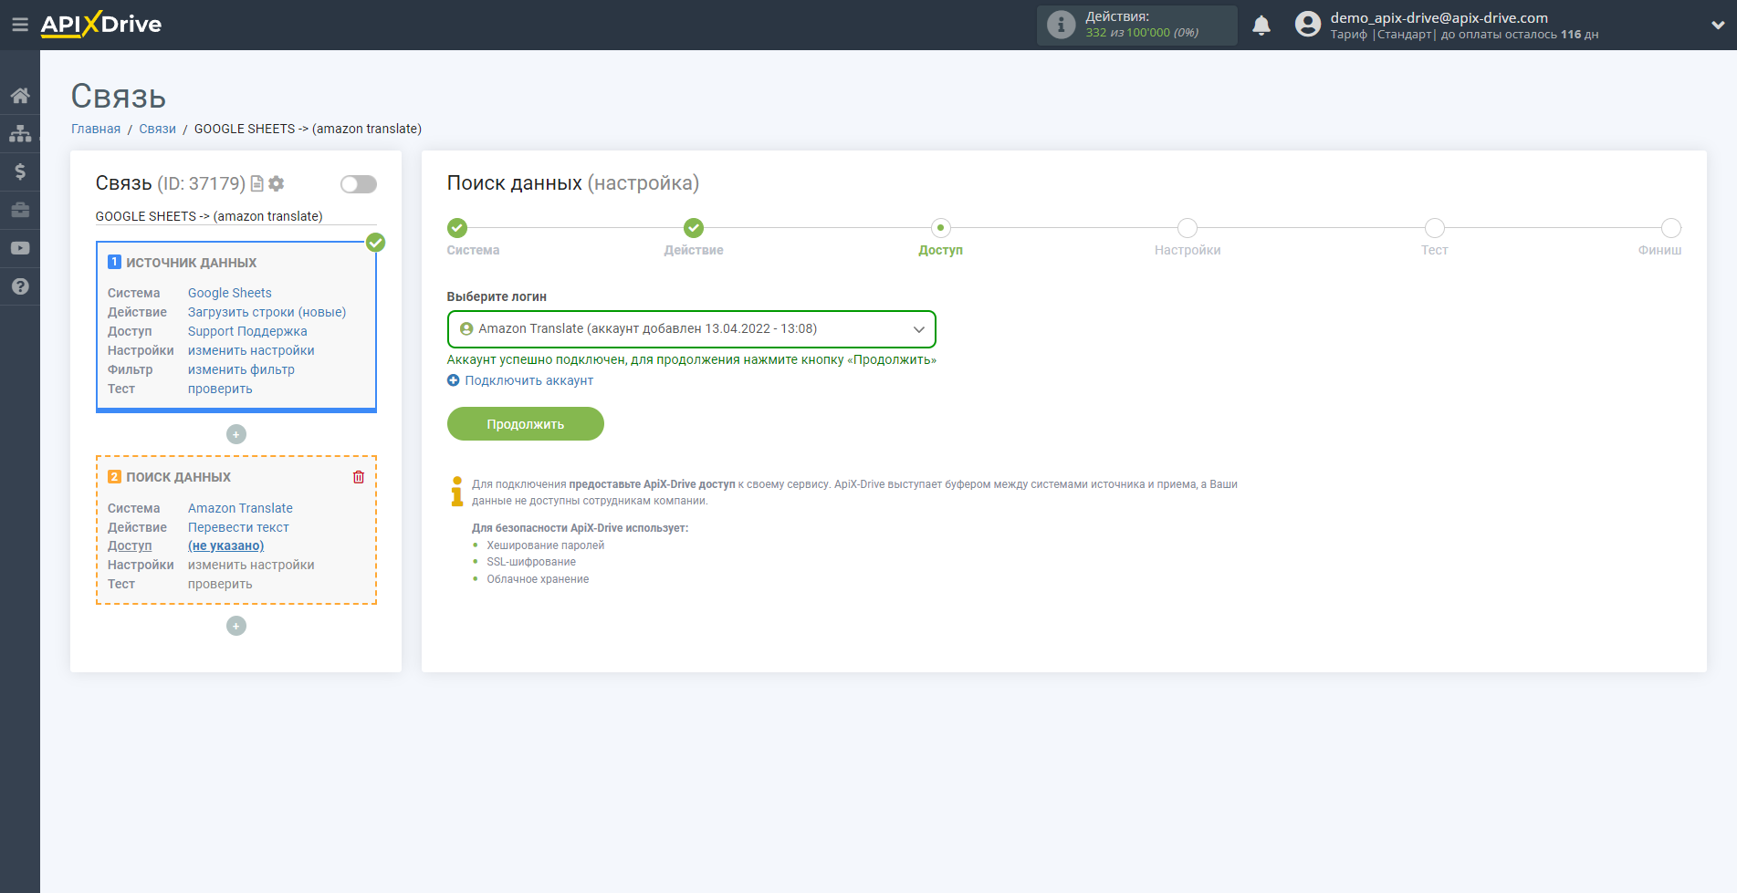
Task: Click Загрузить строки (новые) link
Action: 267,312
